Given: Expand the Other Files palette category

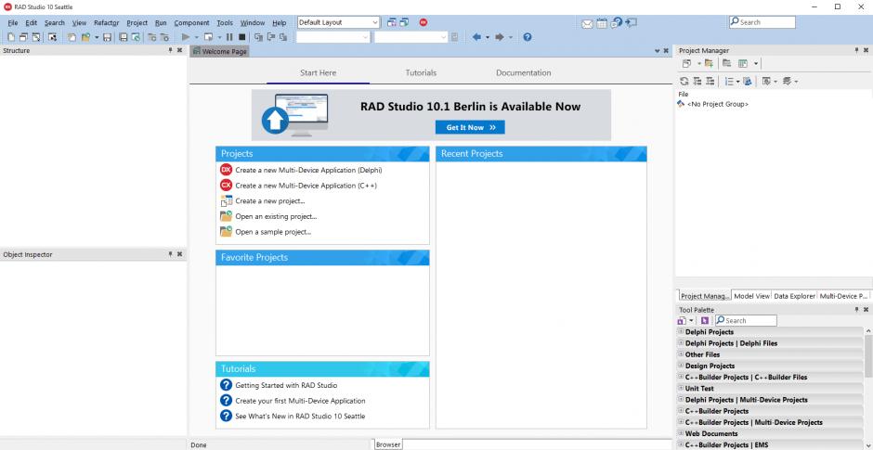Looking at the screenshot, I should 681,354.
